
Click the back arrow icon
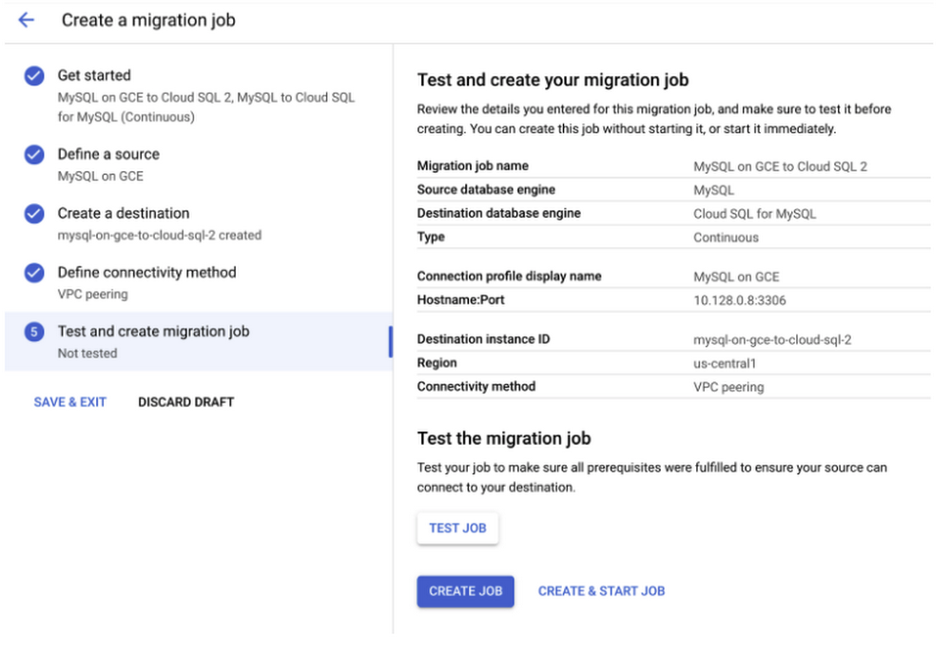(x=26, y=20)
